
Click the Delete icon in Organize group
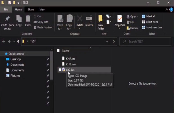[80, 19]
